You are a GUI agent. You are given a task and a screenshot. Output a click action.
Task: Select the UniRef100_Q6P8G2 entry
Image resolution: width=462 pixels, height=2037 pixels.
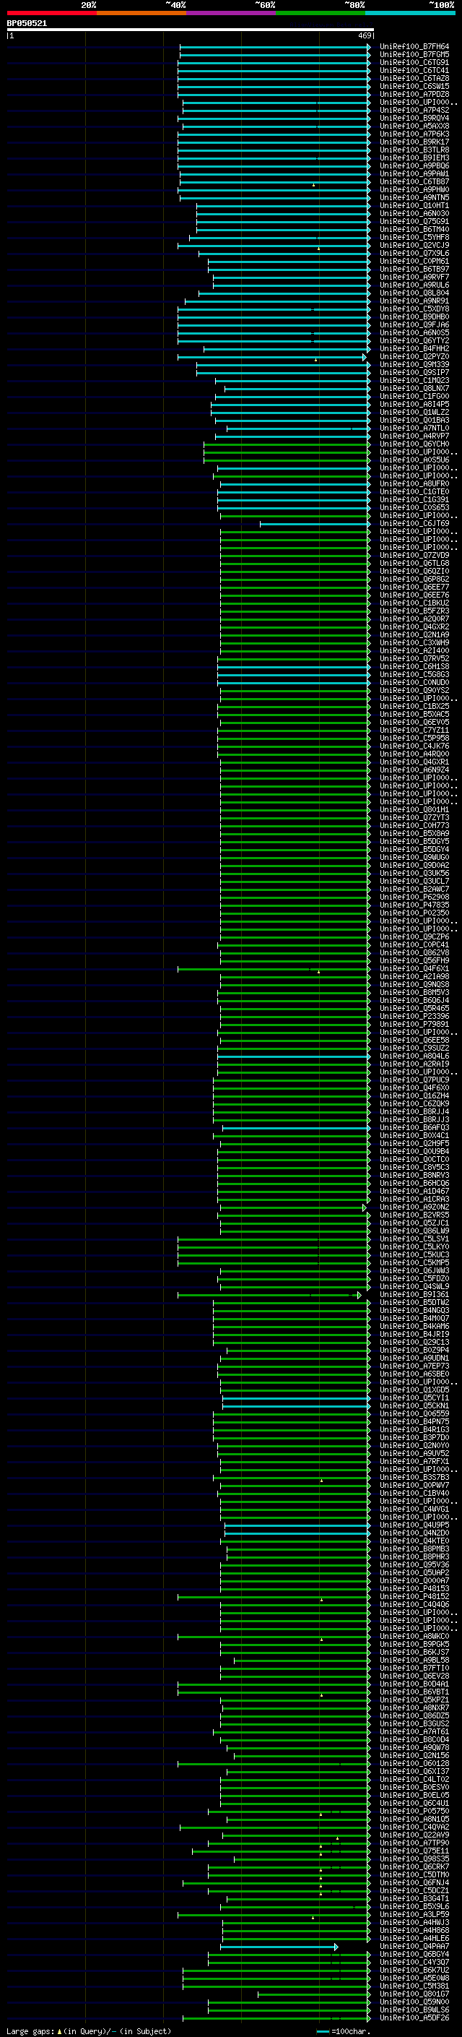tap(414, 579)
